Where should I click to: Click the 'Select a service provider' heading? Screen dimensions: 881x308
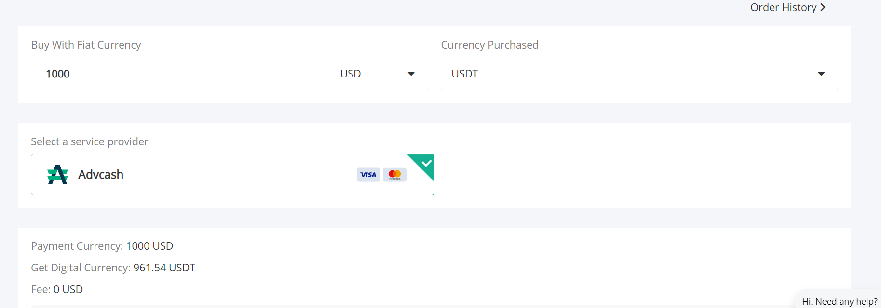[89, 141]
